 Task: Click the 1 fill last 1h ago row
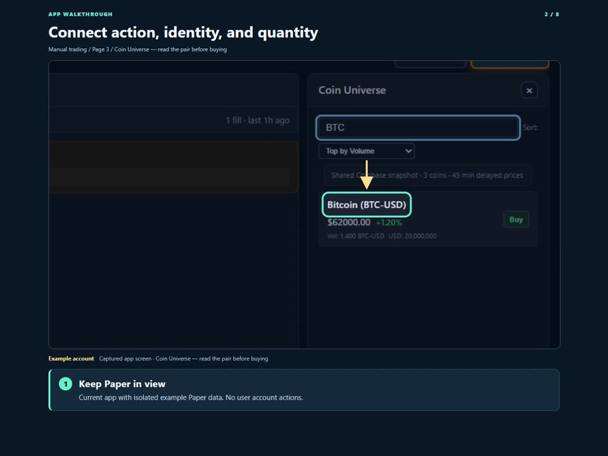coord(174,120)
